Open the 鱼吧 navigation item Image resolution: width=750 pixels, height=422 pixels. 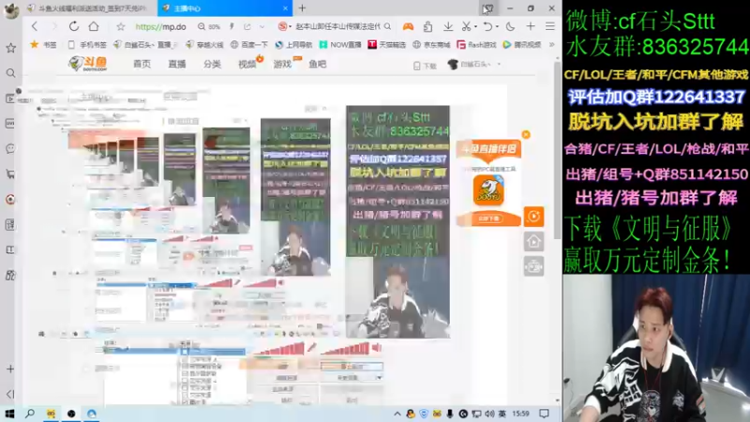[x=317, y=64]
